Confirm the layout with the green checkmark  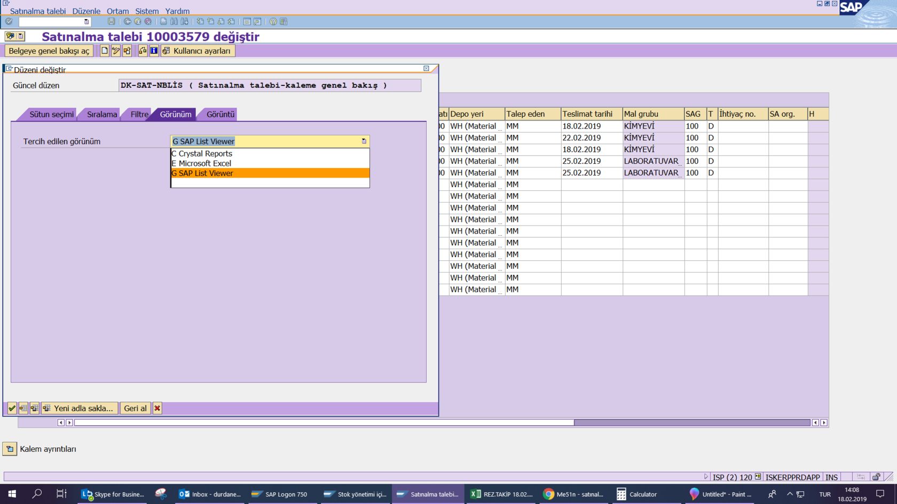point(12,408)
